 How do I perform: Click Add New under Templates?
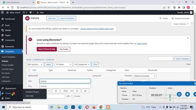(x=6, y=77)
